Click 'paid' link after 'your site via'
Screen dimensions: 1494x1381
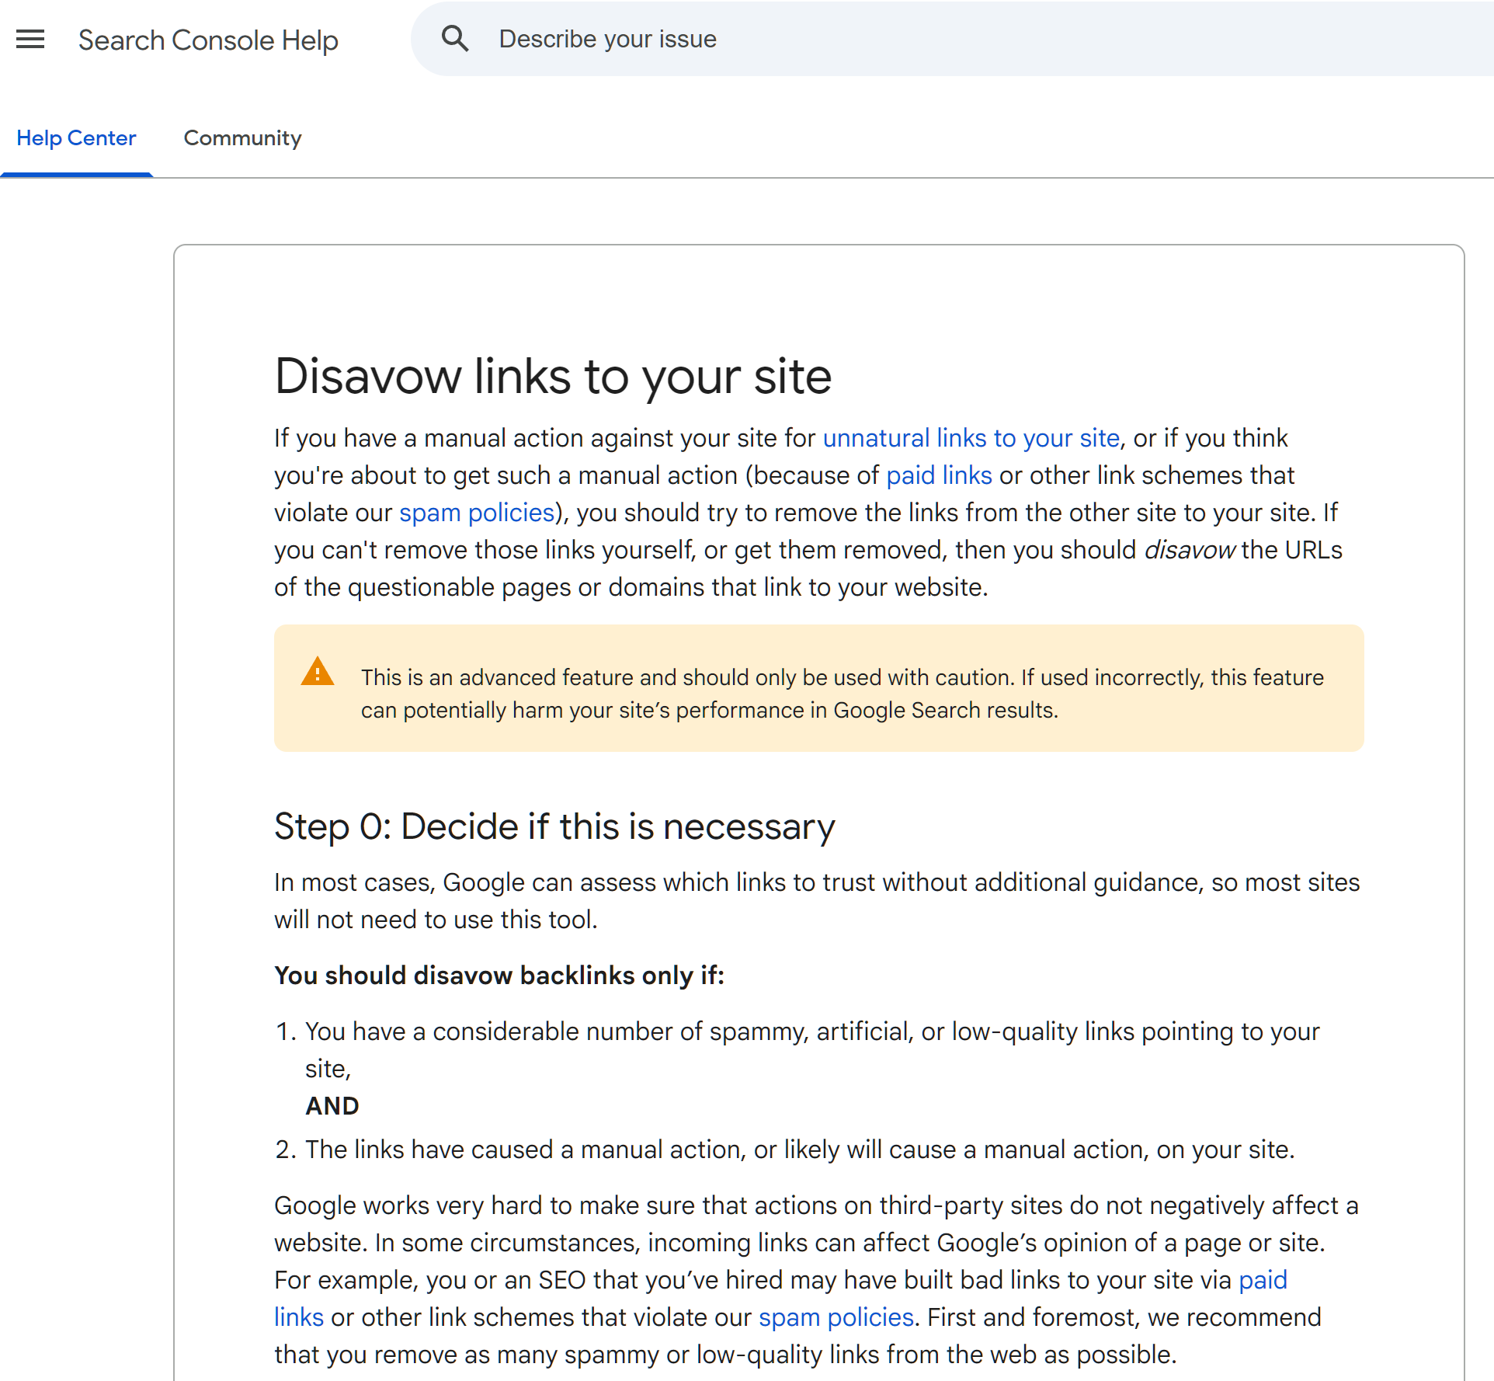tap(1263, 1280)
